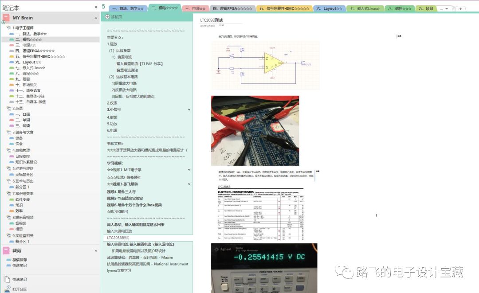Open 快速笔记 via its page icon

pyautogui.click(x=7, y=279)
